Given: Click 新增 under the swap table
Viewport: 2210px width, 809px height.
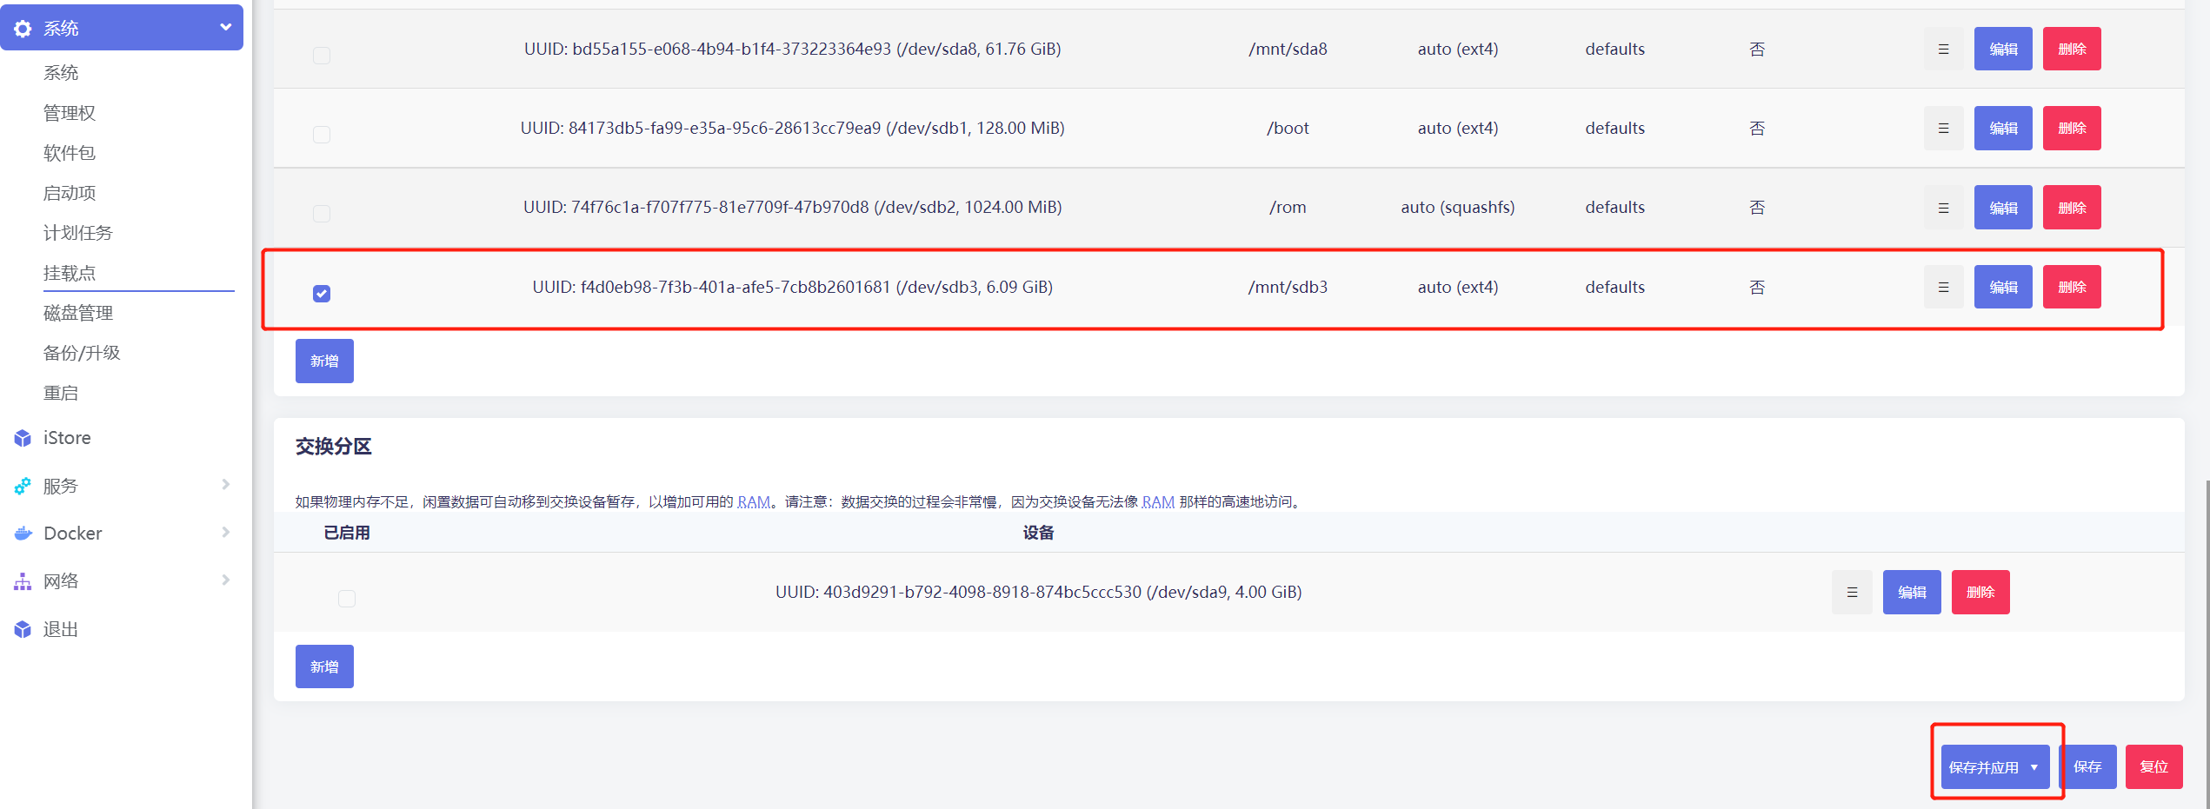Looking at the screenshot, I should pos(324,666).
